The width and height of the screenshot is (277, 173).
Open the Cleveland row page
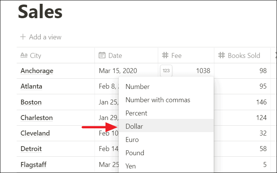[x=35, y=133]
